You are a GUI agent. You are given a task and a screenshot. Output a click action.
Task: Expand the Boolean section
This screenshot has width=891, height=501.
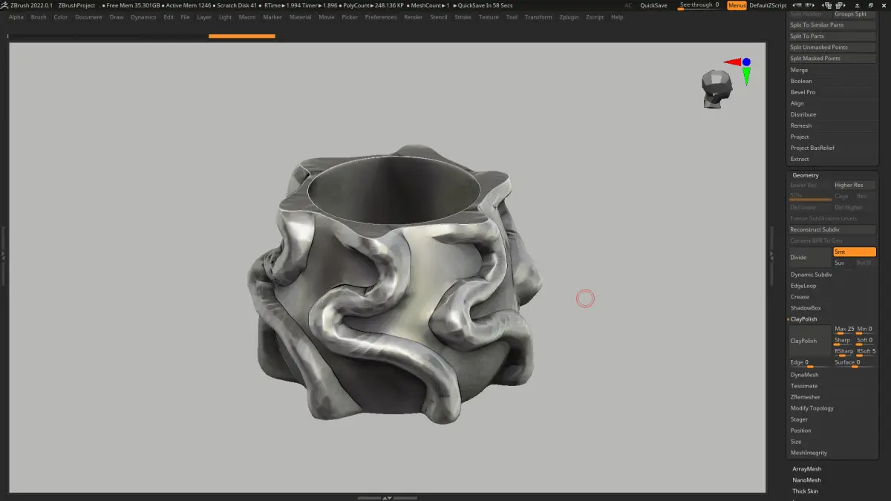point(801,81)
